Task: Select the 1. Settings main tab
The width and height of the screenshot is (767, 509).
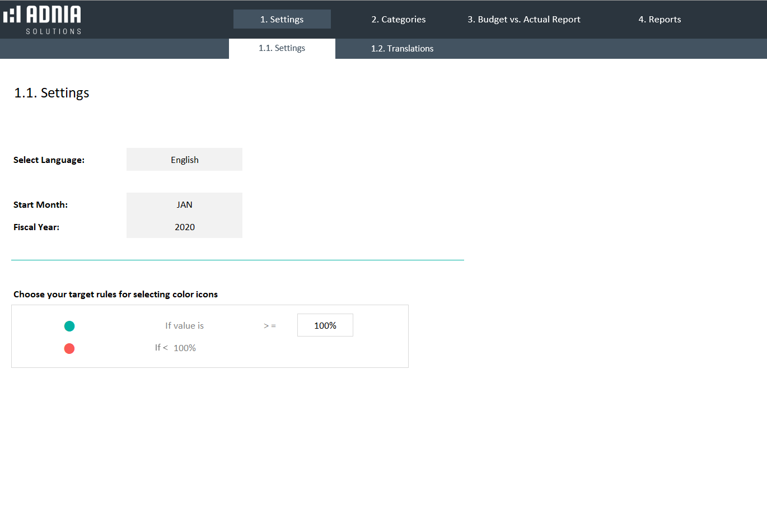Action: tap(282, 19)
